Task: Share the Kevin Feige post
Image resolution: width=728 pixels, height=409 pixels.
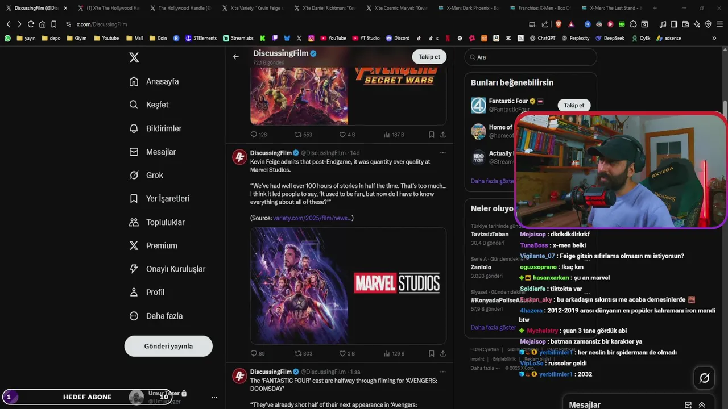Action: (443, 353)
